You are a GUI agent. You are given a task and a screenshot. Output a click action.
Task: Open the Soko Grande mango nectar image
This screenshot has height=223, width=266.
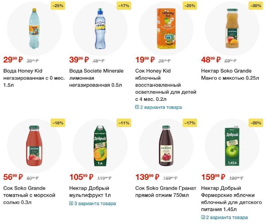click(232, 29)
